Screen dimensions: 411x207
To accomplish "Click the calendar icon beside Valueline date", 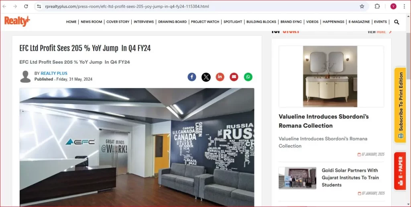I will pyautogui.click(x=359, y=155).
